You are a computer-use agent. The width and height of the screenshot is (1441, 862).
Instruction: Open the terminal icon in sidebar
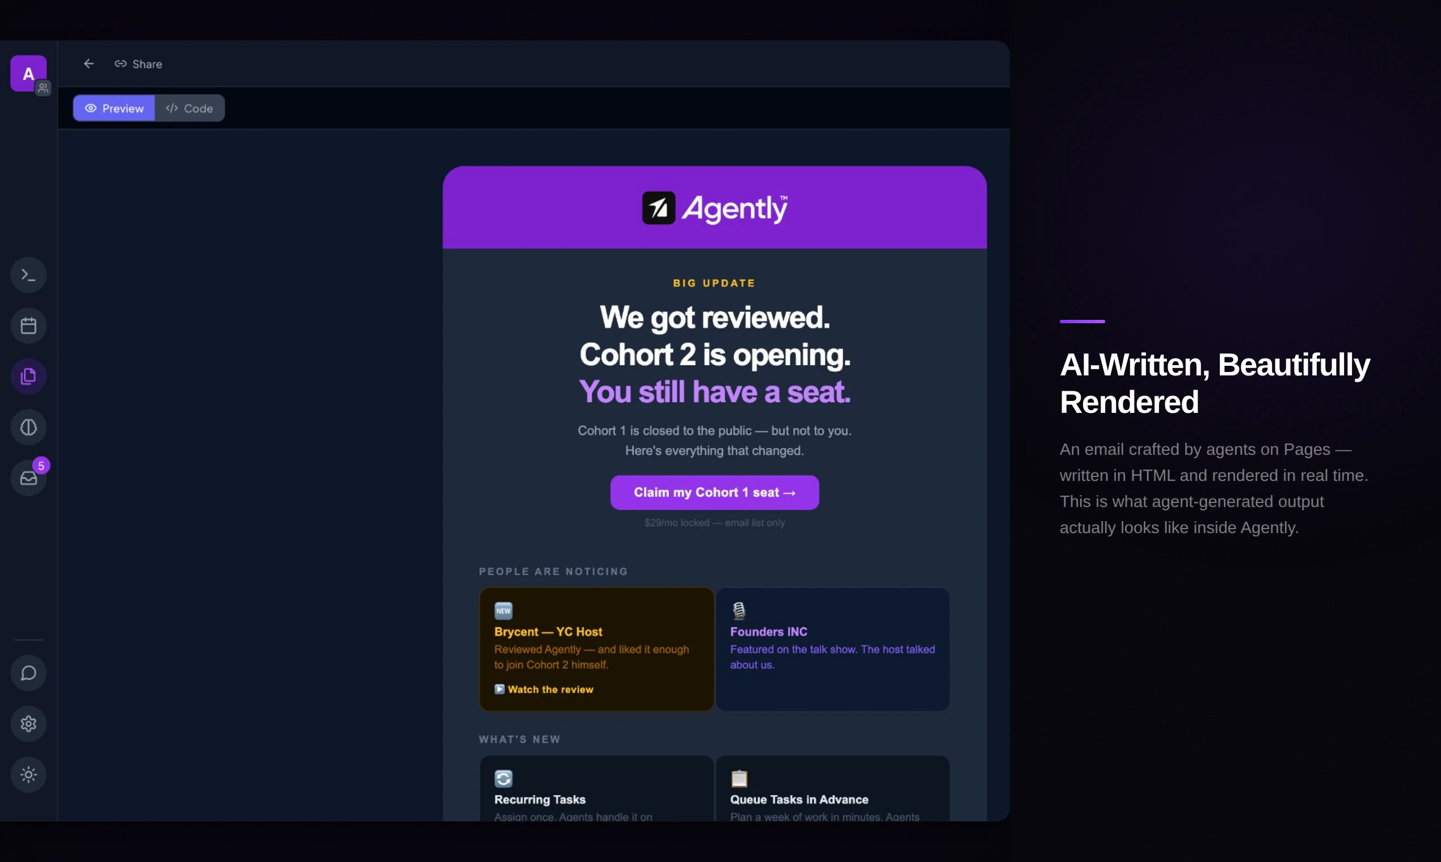pyautogui.click(x=28, y=274)
